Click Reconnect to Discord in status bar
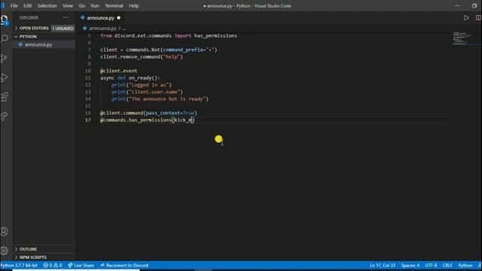 pos(124,265)
